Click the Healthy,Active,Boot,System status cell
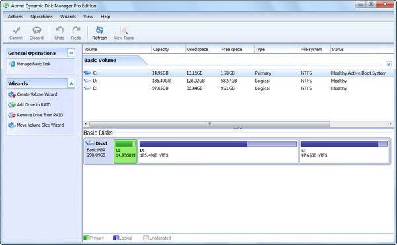The image size is (397, 245). coord(359,73)
